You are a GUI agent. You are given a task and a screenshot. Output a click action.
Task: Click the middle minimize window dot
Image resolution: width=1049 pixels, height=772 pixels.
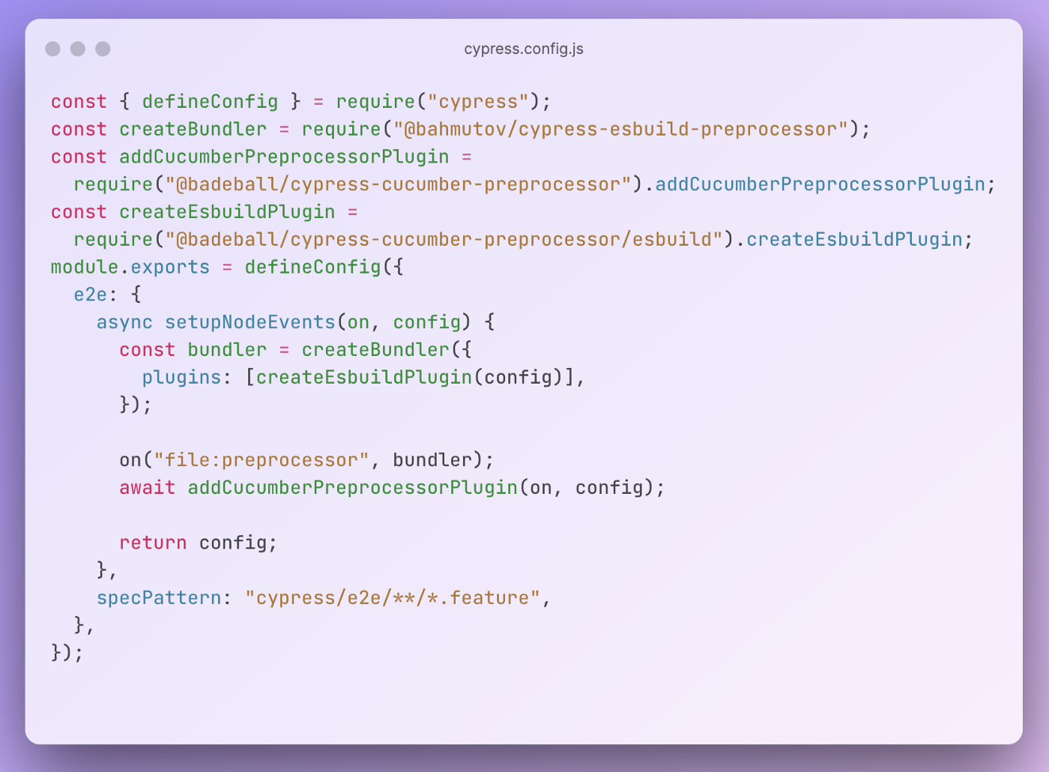[78, 49]
